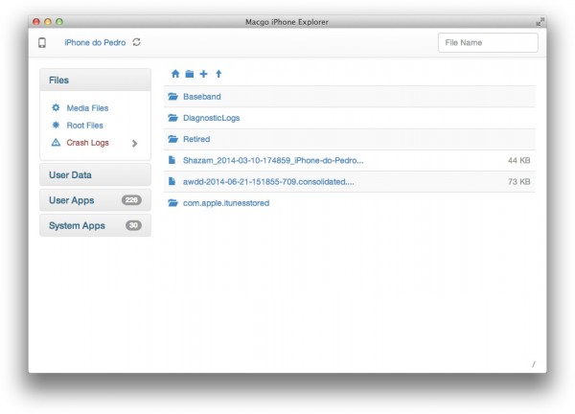Expand the System Apps section
The height and width of the screenshot is (414, 575).
pos(95,225)
